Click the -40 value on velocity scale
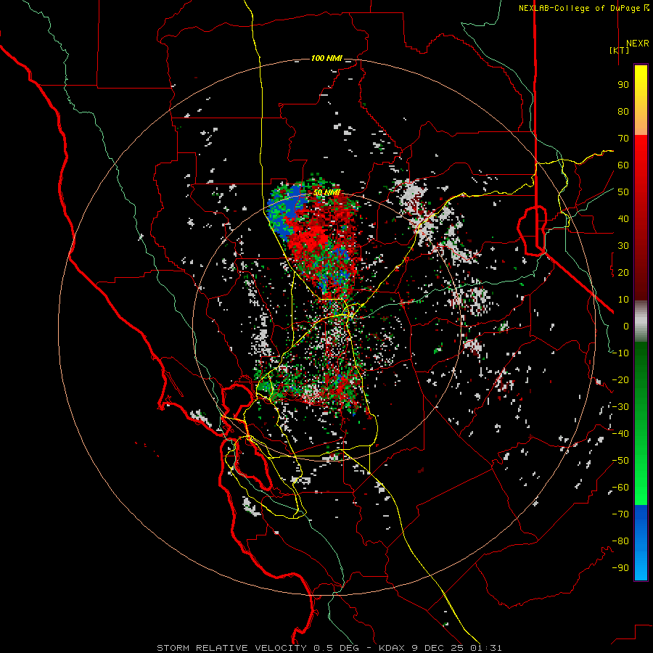 click(x=620, y=434)
